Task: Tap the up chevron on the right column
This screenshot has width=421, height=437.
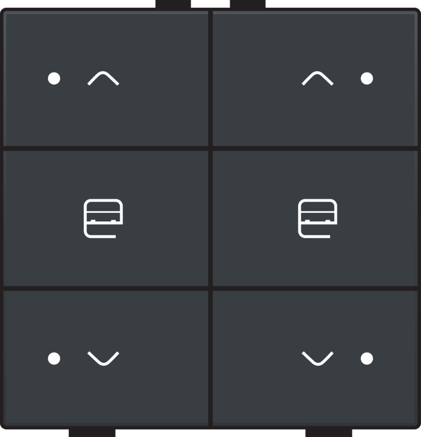Action: point(317,78)
